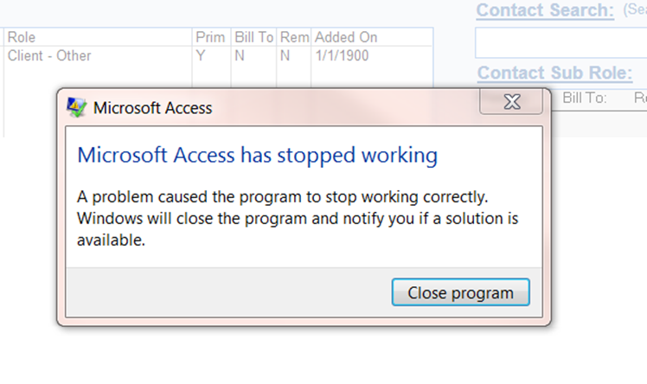Click the Close program button
647x384 pixels.
(x=460, y=292)
